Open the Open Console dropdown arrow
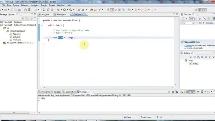 (211, 92)
